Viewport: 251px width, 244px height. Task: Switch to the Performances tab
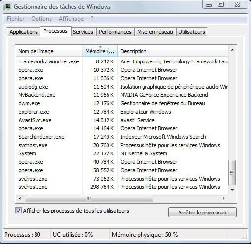115,32
